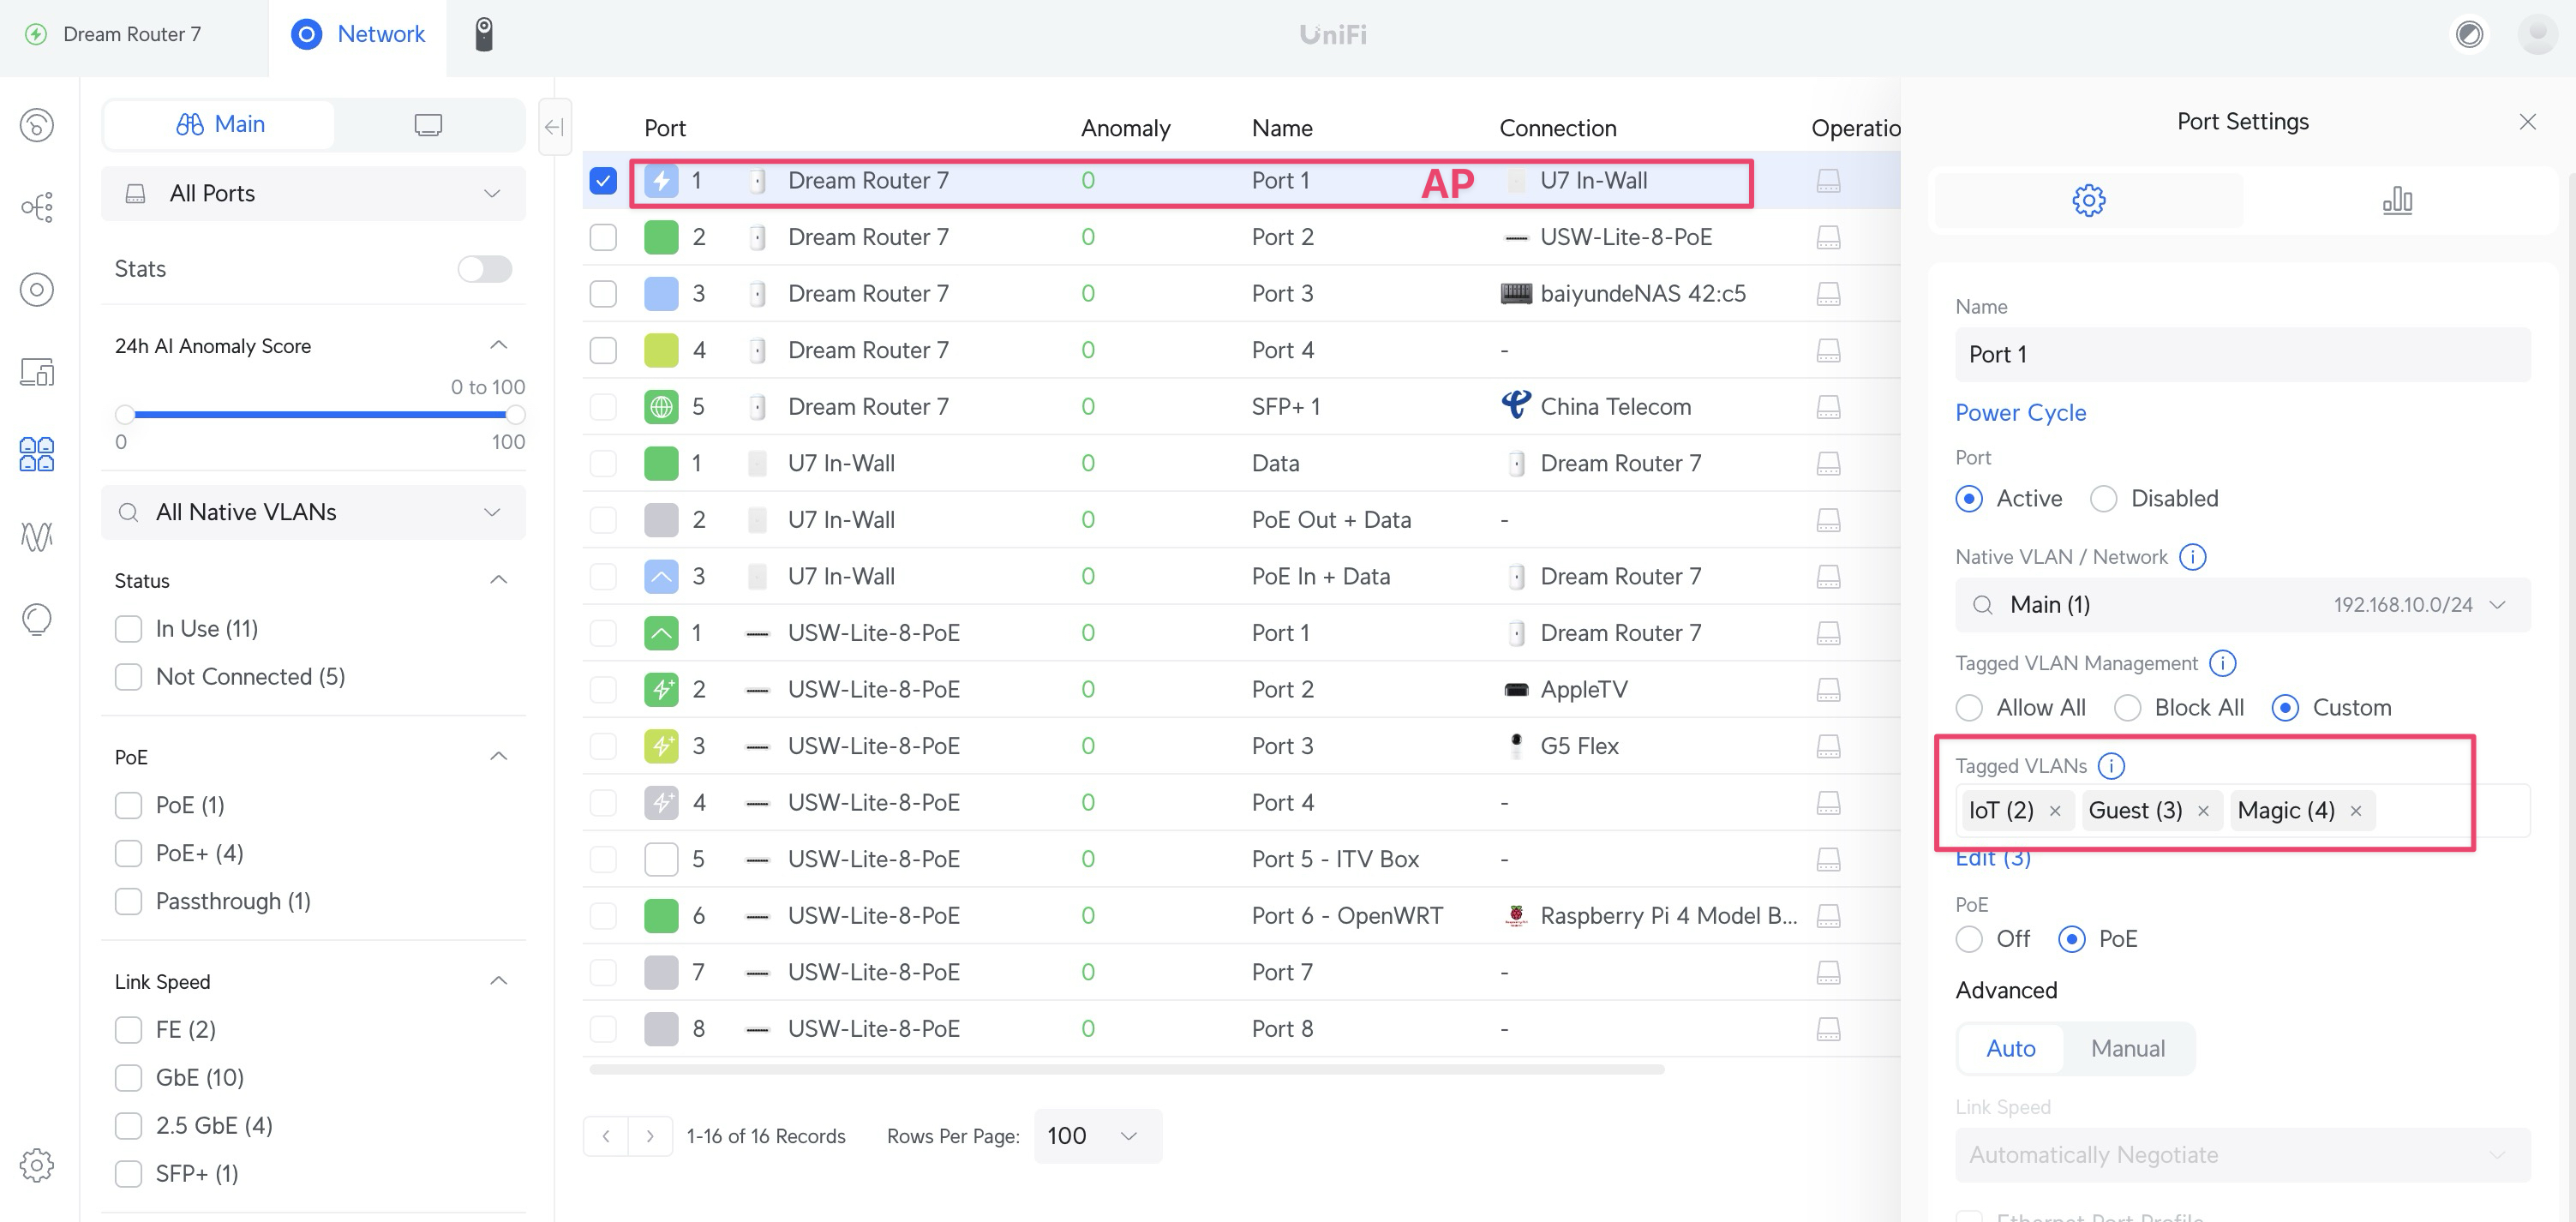This screenshot has width=2576, height=1222.
Task: Select the Manual tab under Advanced
Action: (x=2127, y=1048)
